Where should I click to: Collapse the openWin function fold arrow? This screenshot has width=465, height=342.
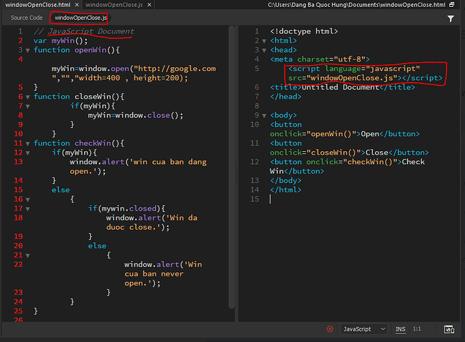pyautogui.click(x=27, y=51)
